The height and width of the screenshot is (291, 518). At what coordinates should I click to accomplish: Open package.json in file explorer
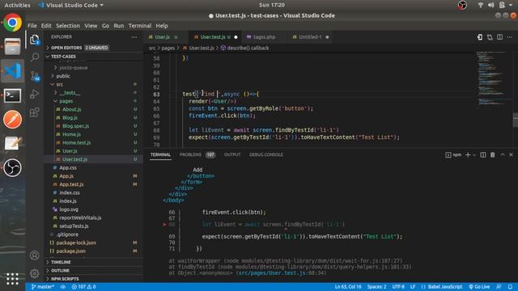tap(70, 251)
